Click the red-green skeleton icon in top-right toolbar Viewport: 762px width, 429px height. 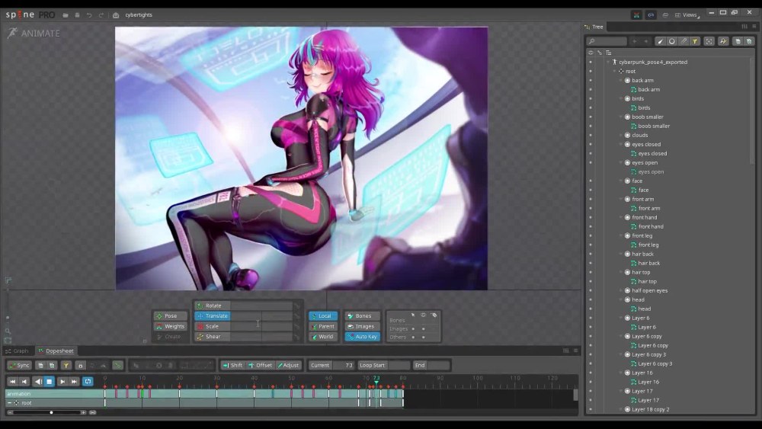click(636, 15)
